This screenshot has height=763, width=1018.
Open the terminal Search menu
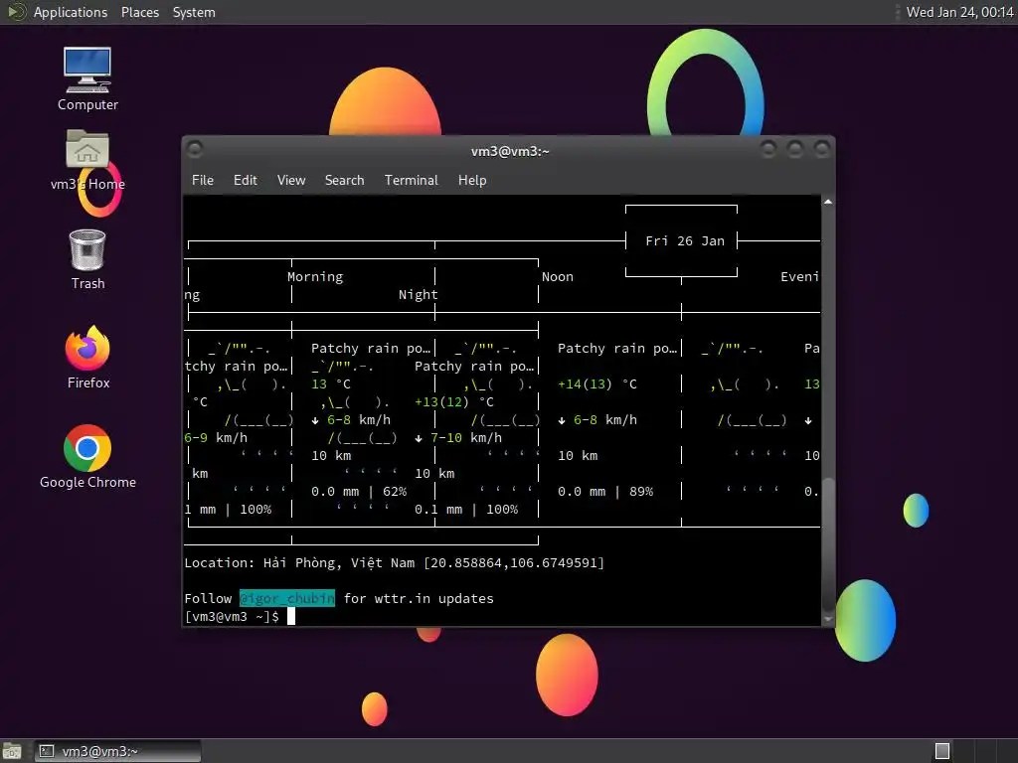344,181
